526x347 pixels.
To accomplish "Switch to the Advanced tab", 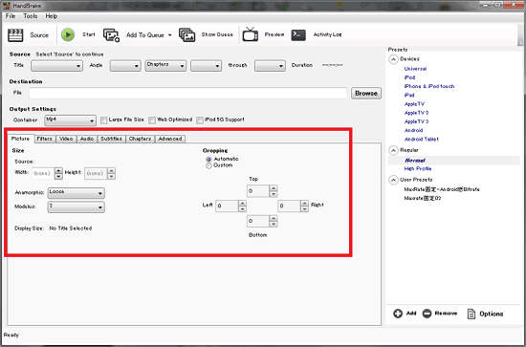I will point(170,139).
